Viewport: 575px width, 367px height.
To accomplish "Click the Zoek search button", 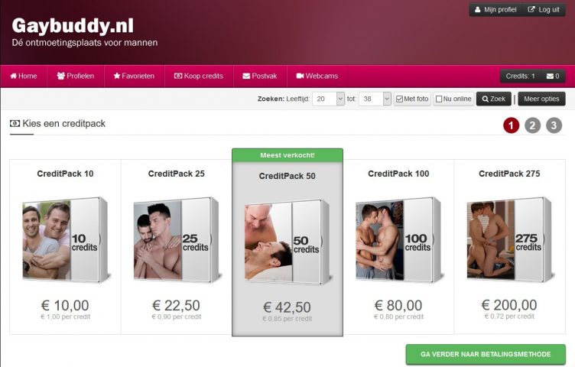I will click(x=494, y=99).
